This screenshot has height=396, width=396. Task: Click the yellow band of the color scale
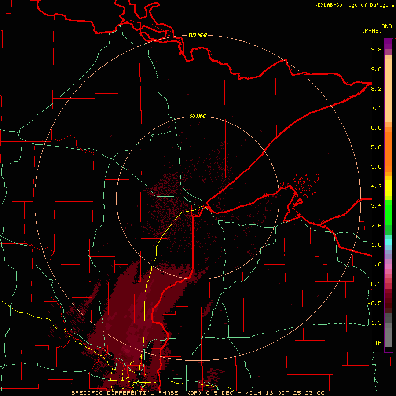[x=389, y=188]
